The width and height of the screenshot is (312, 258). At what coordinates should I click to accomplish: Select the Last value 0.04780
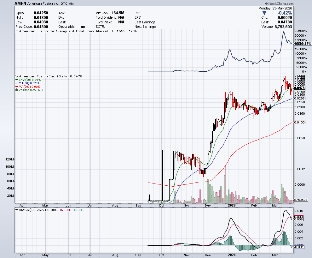coord(285,22)
